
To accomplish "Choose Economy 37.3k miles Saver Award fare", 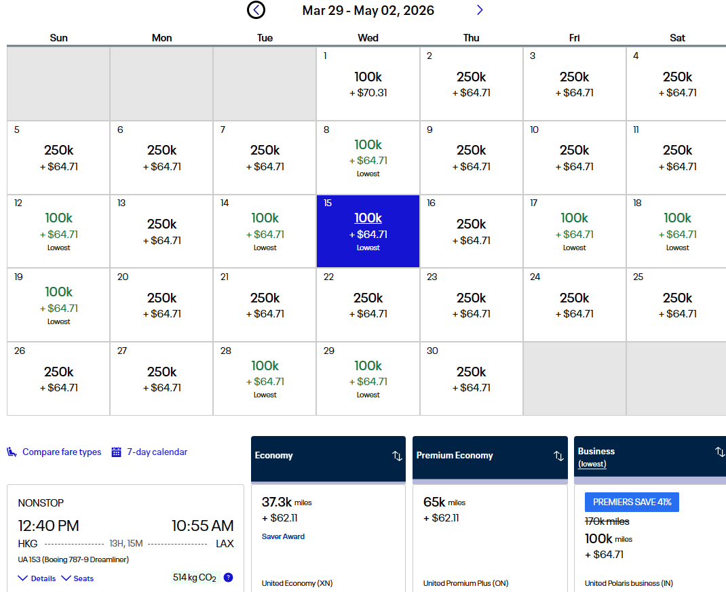I will coord(328,536).
